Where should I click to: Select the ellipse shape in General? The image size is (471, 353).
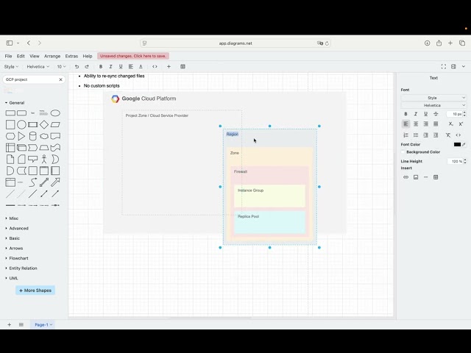55,113
